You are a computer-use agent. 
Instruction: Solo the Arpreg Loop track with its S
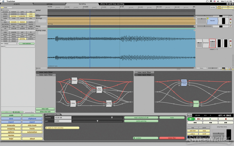coord(231,45)
